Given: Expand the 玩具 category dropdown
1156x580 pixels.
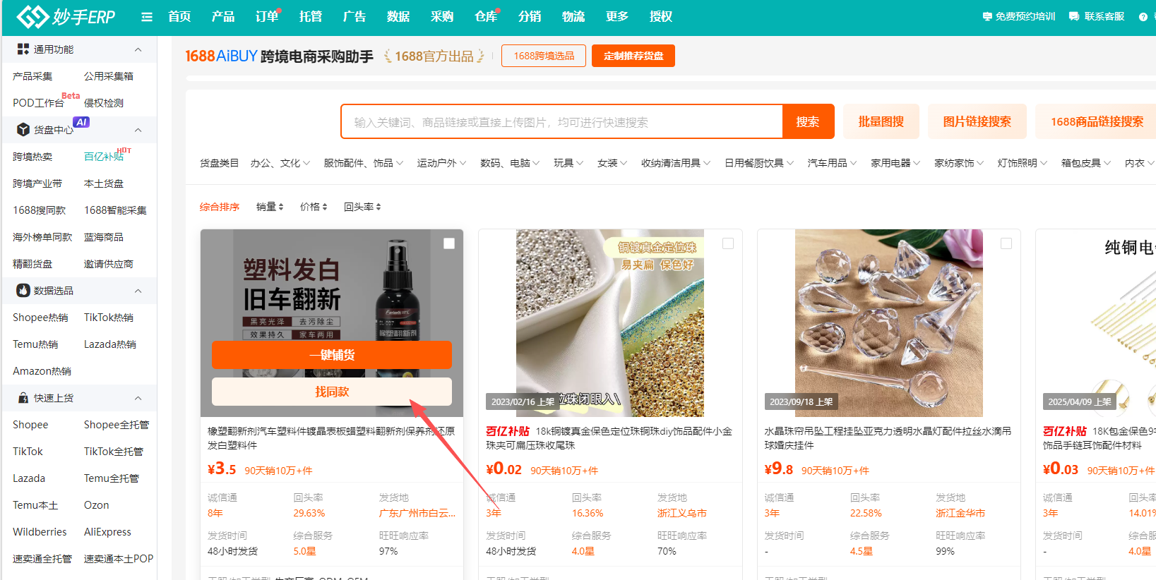Looking at the screenshot, I should tap(568, 163).
